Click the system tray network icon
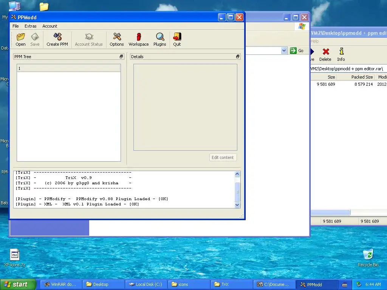Image resolution: width=387 pixels, height=290 pixels. pos(359,284)
